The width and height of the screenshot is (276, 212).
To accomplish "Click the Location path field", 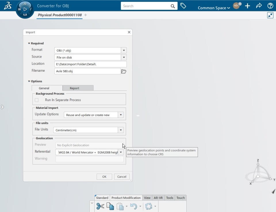I will tap(91, 64).
